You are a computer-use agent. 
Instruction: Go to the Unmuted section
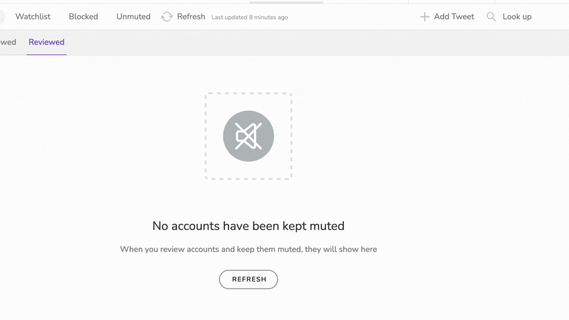point(134,17)
